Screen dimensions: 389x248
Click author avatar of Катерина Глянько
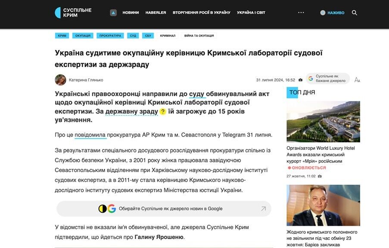61,80
